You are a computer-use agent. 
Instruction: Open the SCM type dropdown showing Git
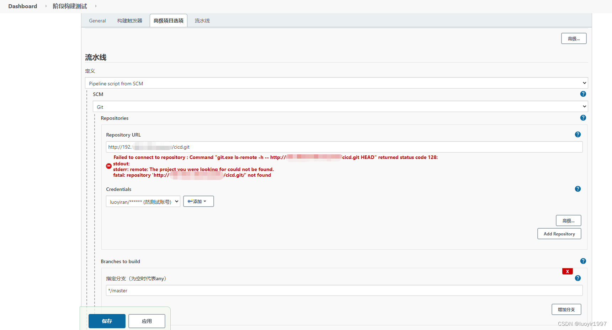tap(340, 106)
